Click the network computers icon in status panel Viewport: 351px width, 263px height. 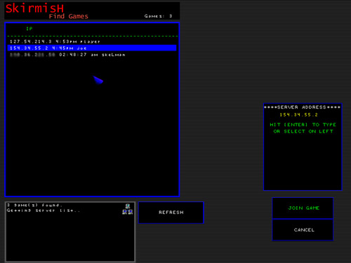pyautogui.click(x=128, y=209)
